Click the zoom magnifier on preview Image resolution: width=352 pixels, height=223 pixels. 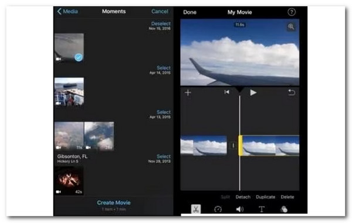click(x=291, y=27)
